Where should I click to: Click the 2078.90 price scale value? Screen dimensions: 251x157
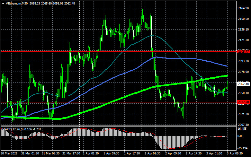244,72
